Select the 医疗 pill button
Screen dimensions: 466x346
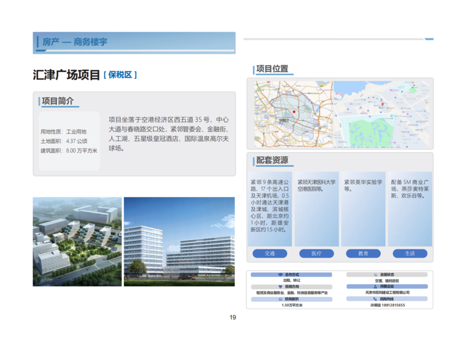point(316,253)
